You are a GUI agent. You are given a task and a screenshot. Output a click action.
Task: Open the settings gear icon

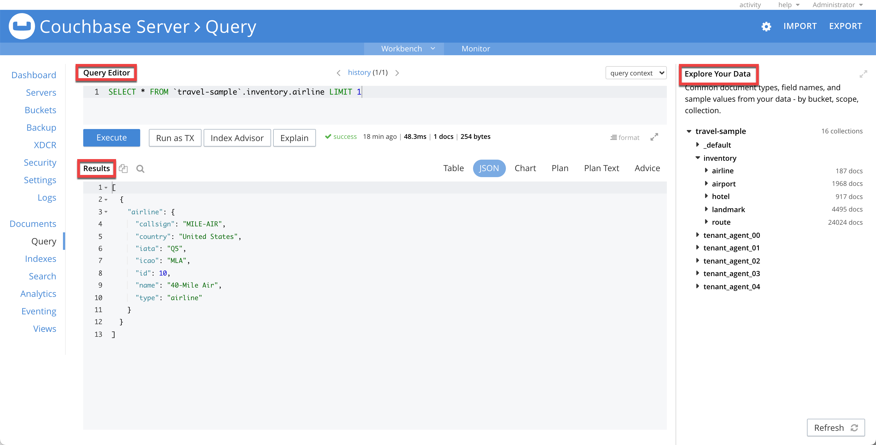[x=766, y=26]
